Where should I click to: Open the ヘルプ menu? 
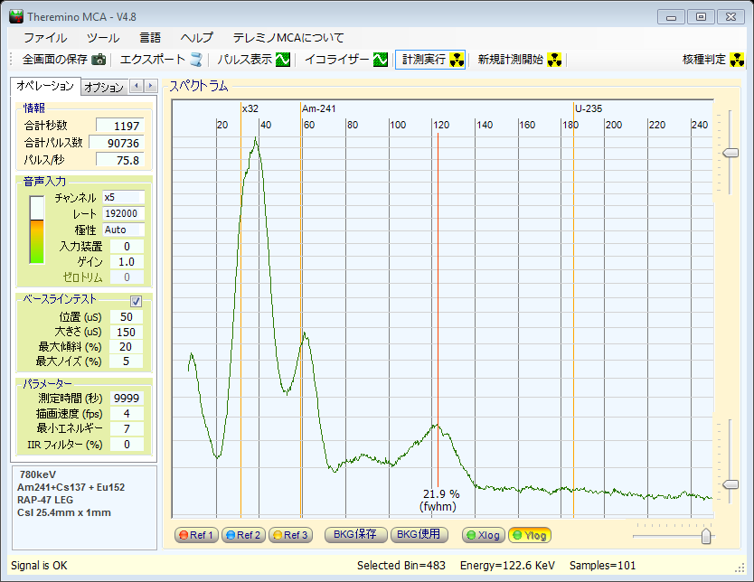(x=196, y=37)
